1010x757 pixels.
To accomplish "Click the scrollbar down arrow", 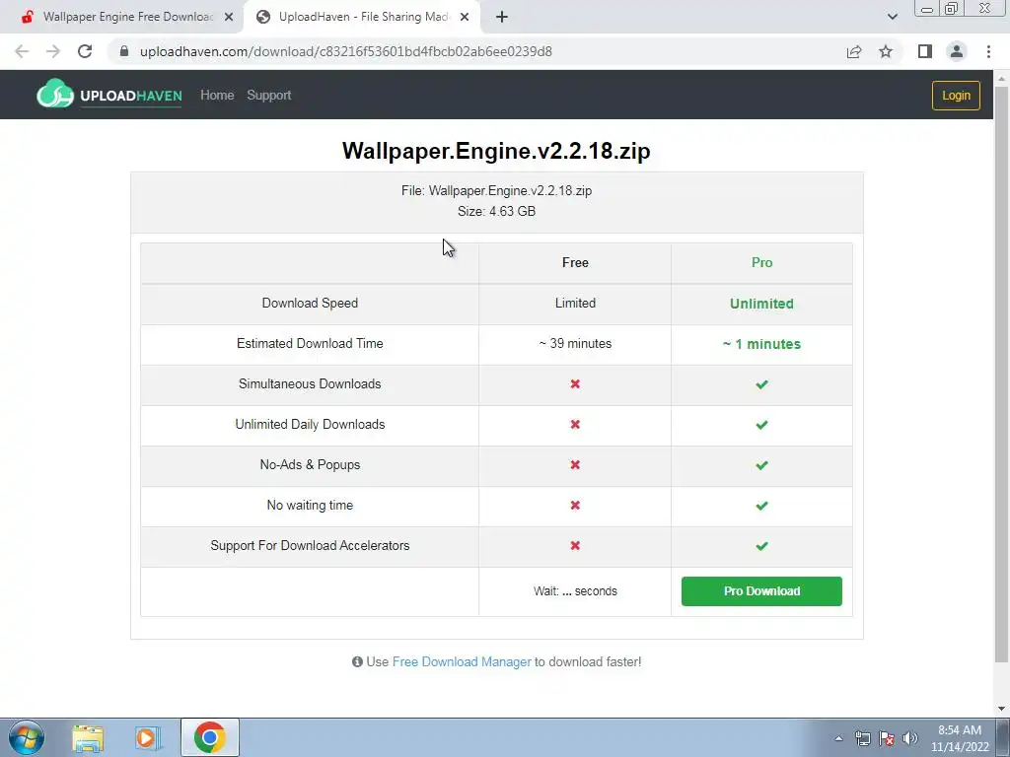I will click(x=1002, y=709).
